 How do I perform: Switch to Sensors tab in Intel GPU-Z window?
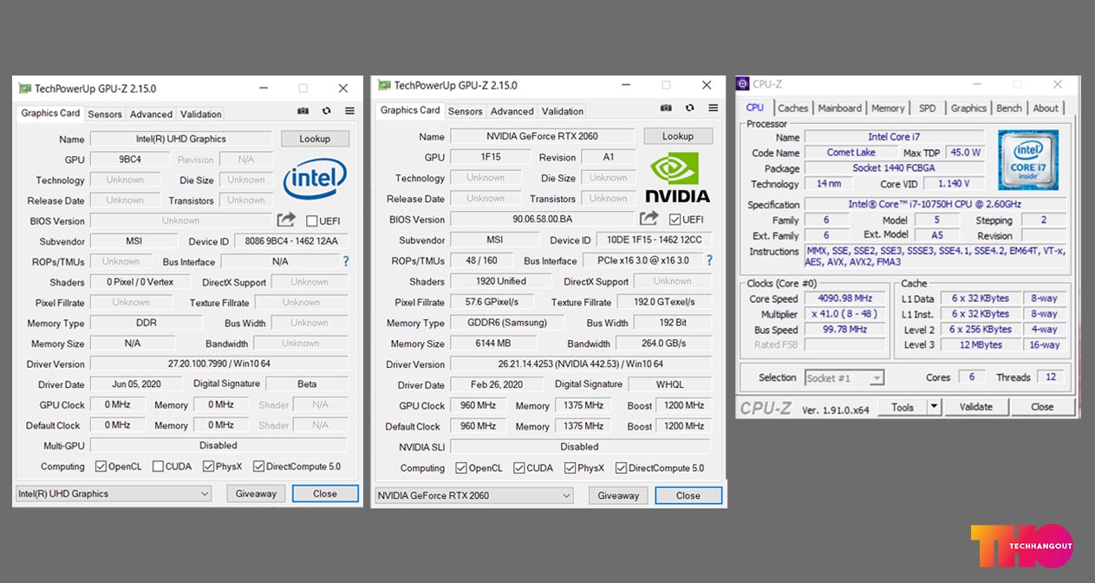click(x=105, y=115)
